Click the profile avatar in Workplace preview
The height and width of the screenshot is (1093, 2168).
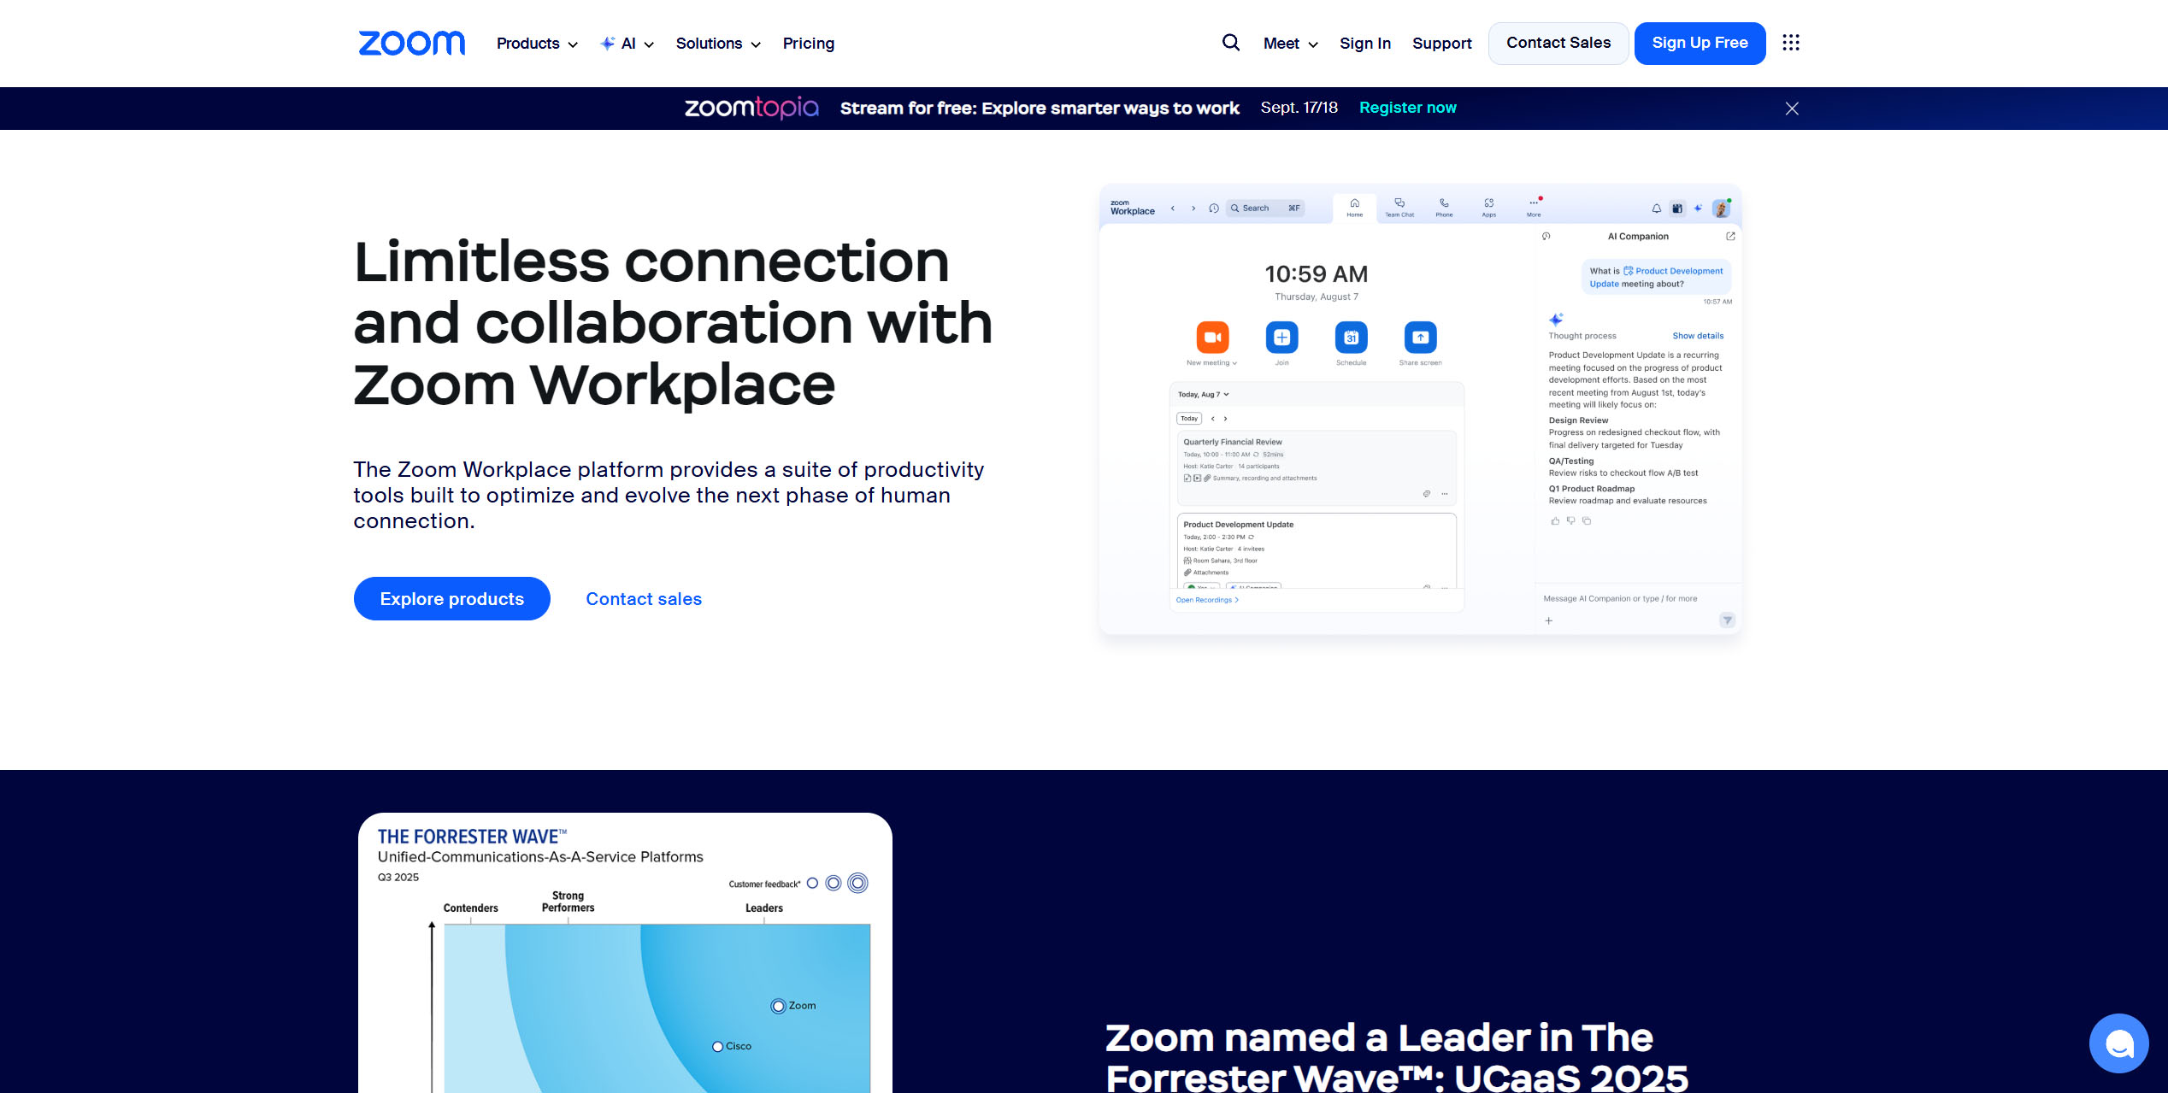tap(1722, 209)
